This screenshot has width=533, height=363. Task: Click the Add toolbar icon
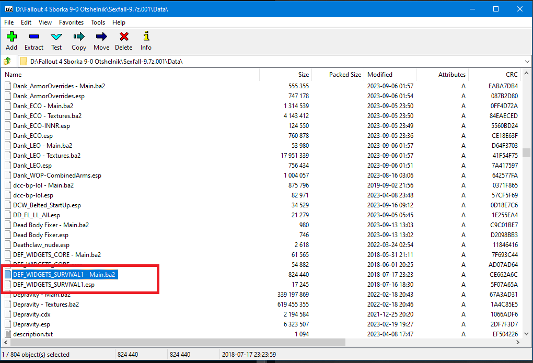tap(11, 41)
